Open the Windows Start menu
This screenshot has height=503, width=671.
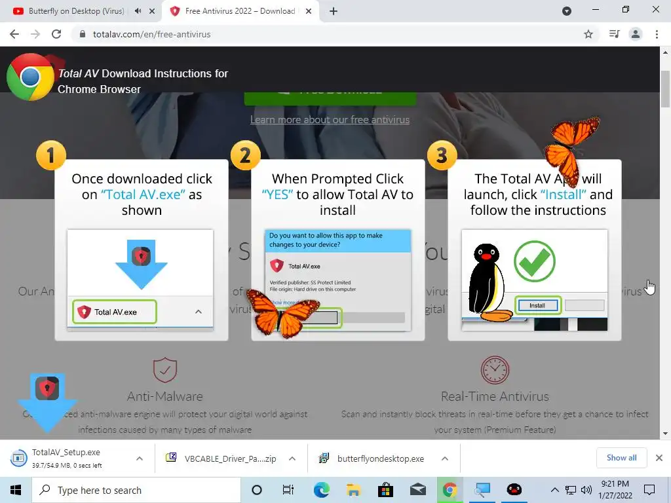click(16, 490)
